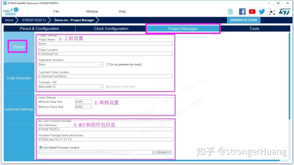The height and width of the screenshot is (165, 294).
Task: Click the STM32F103ZETx breadcrumb
Action: pyautogui.click(x=34, y=20)
